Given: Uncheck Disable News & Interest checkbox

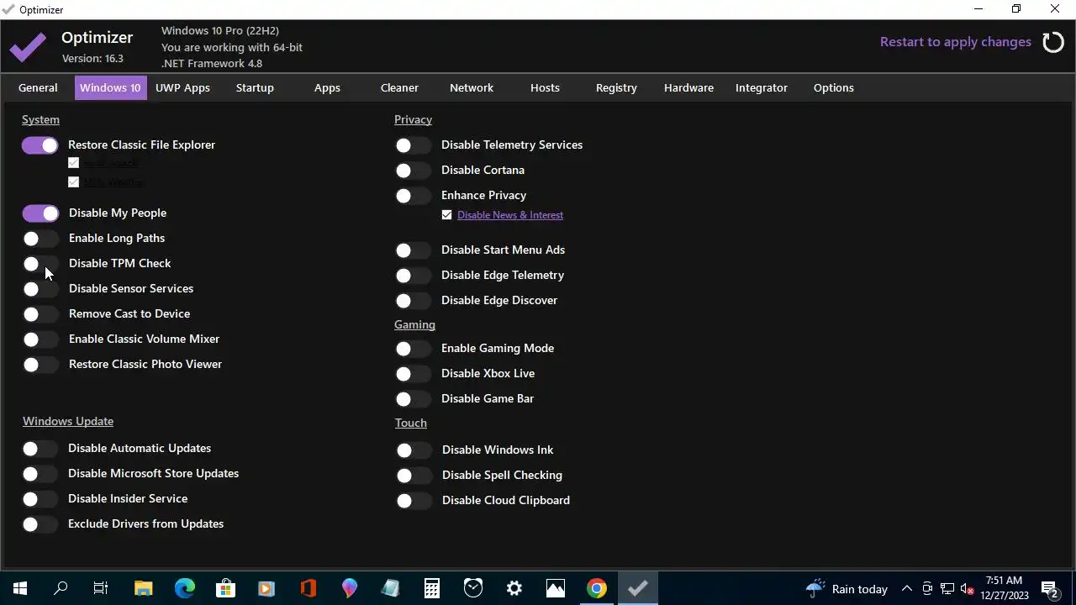Looking at the screenshot, I should pyautogui.click(x=446, y=215).
